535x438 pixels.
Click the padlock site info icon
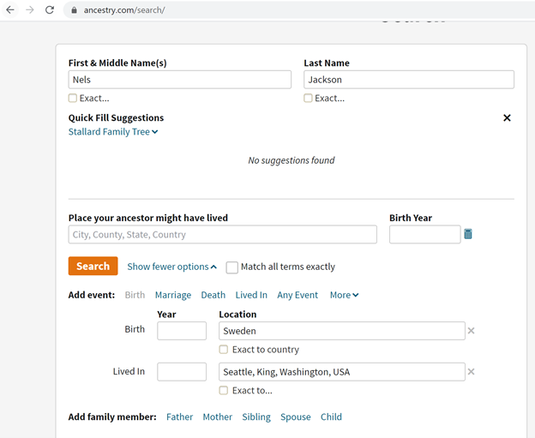pos(74,10)
